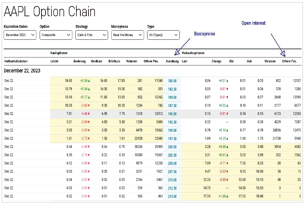The width and height of the screenshot is (307, 206).
Task: Select strike price 210.00
Action: click(x=172, y=179)
